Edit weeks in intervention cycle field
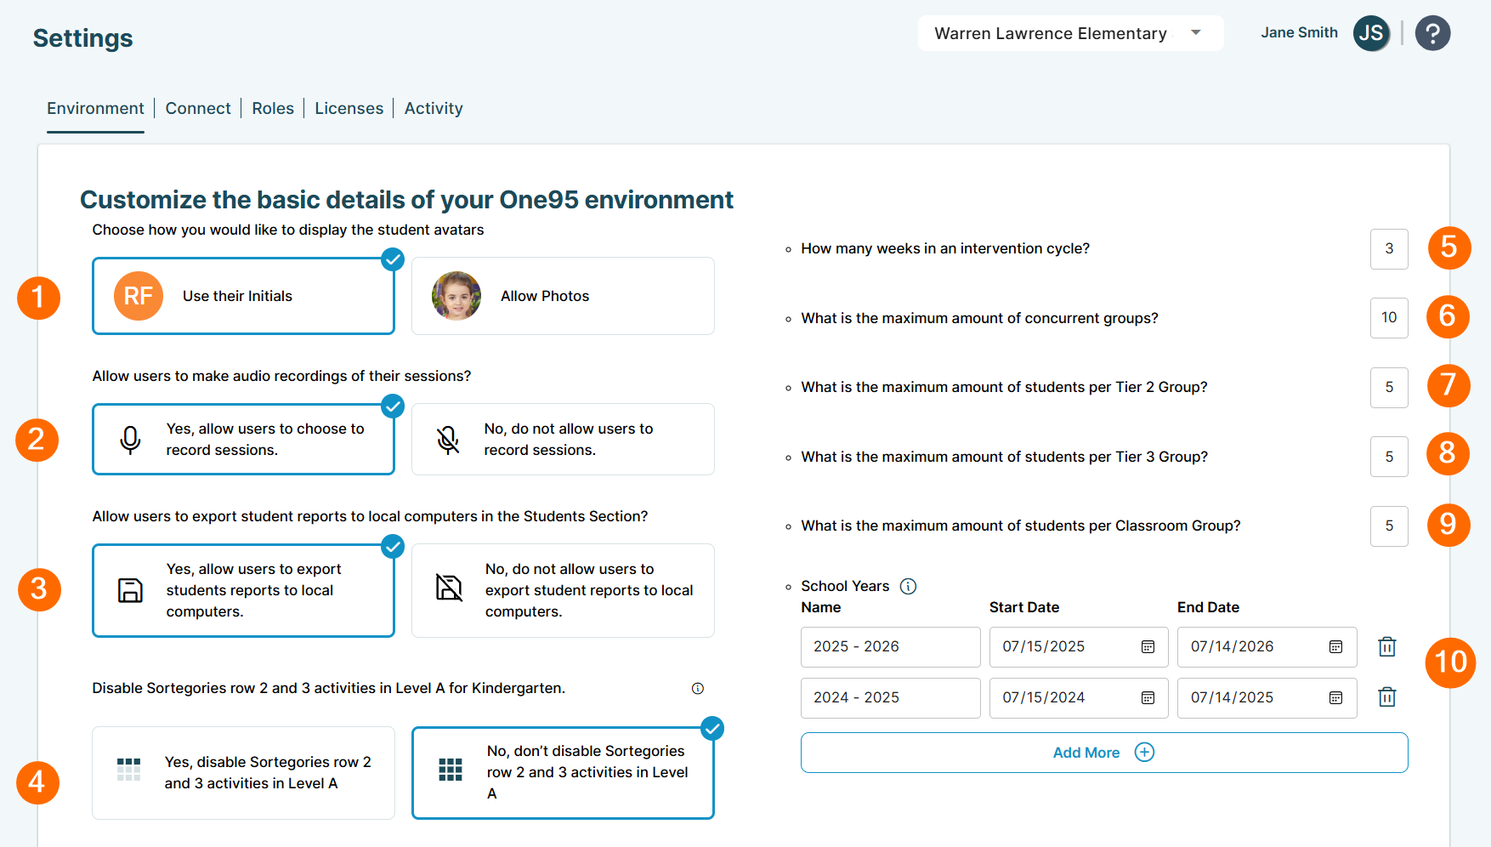Screen dimensions: 1491x847 click(x=1389, y=249)
